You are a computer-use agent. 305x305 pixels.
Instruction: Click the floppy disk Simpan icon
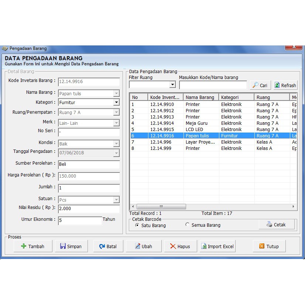click(63, 246)
